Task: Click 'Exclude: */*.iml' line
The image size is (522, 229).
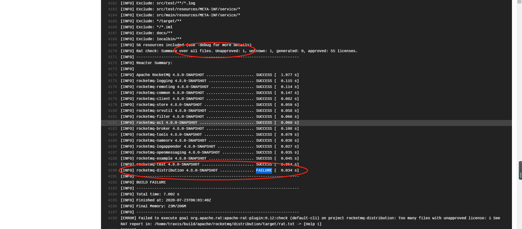Action: point(146,27)
